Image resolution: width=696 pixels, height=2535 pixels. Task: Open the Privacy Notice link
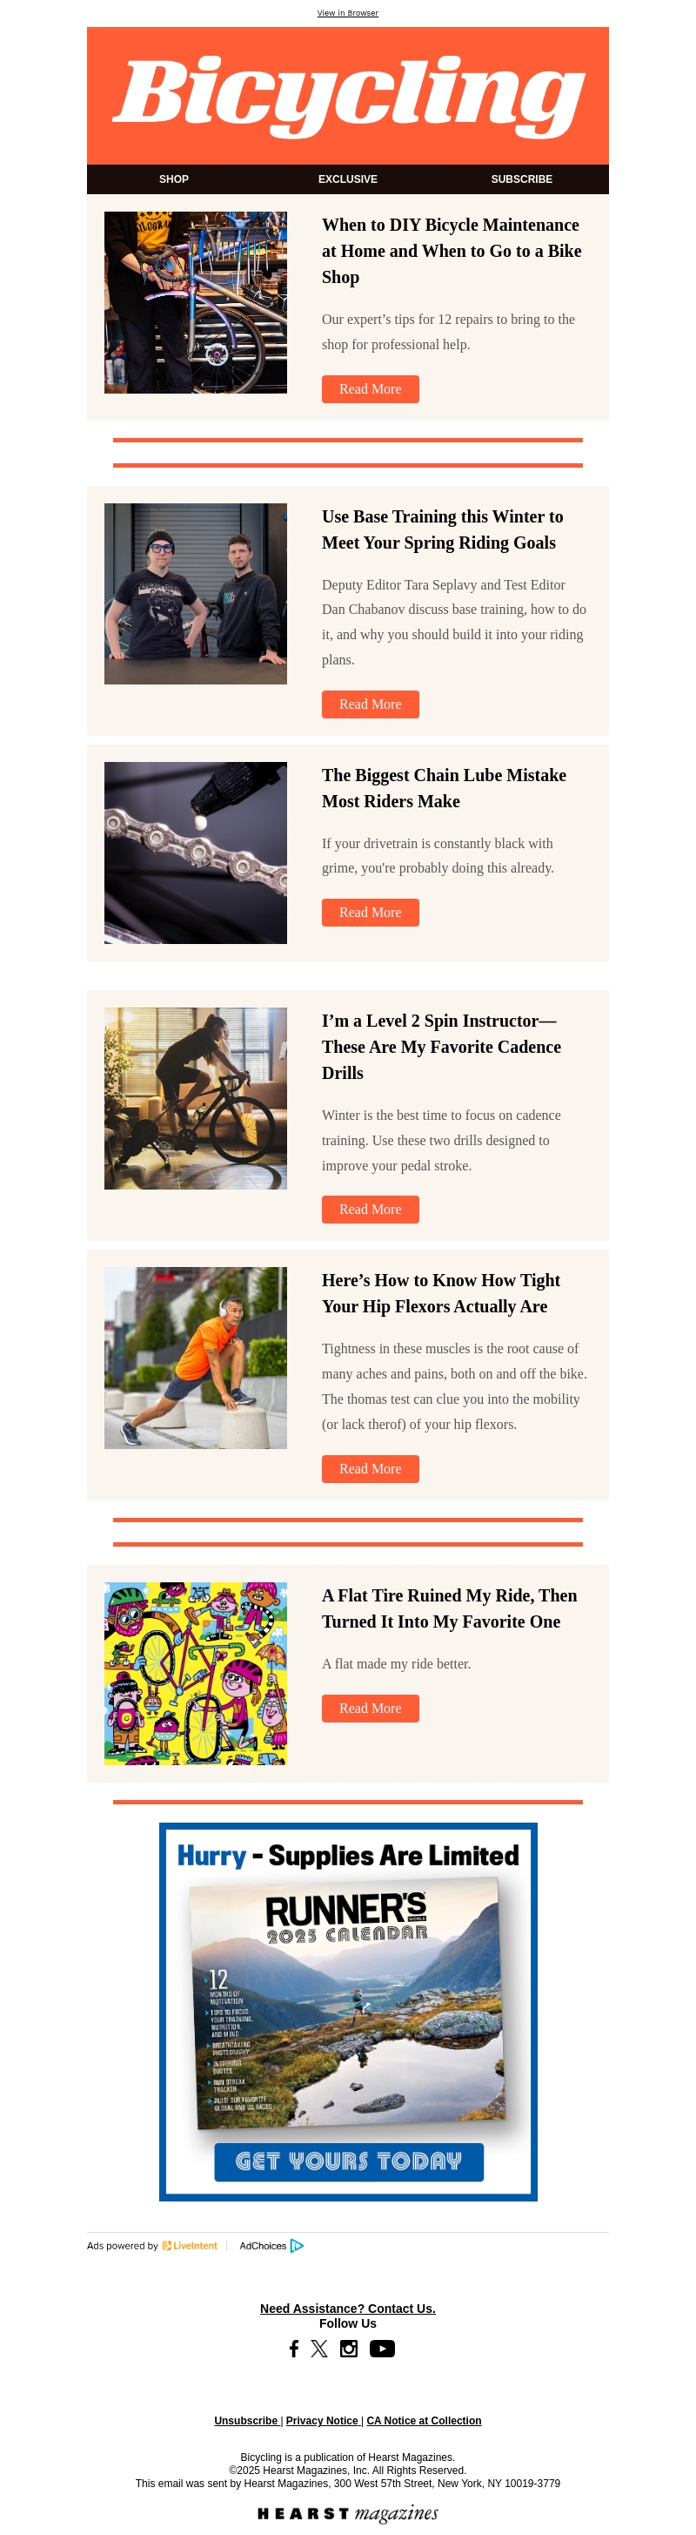click(323, 2420)
